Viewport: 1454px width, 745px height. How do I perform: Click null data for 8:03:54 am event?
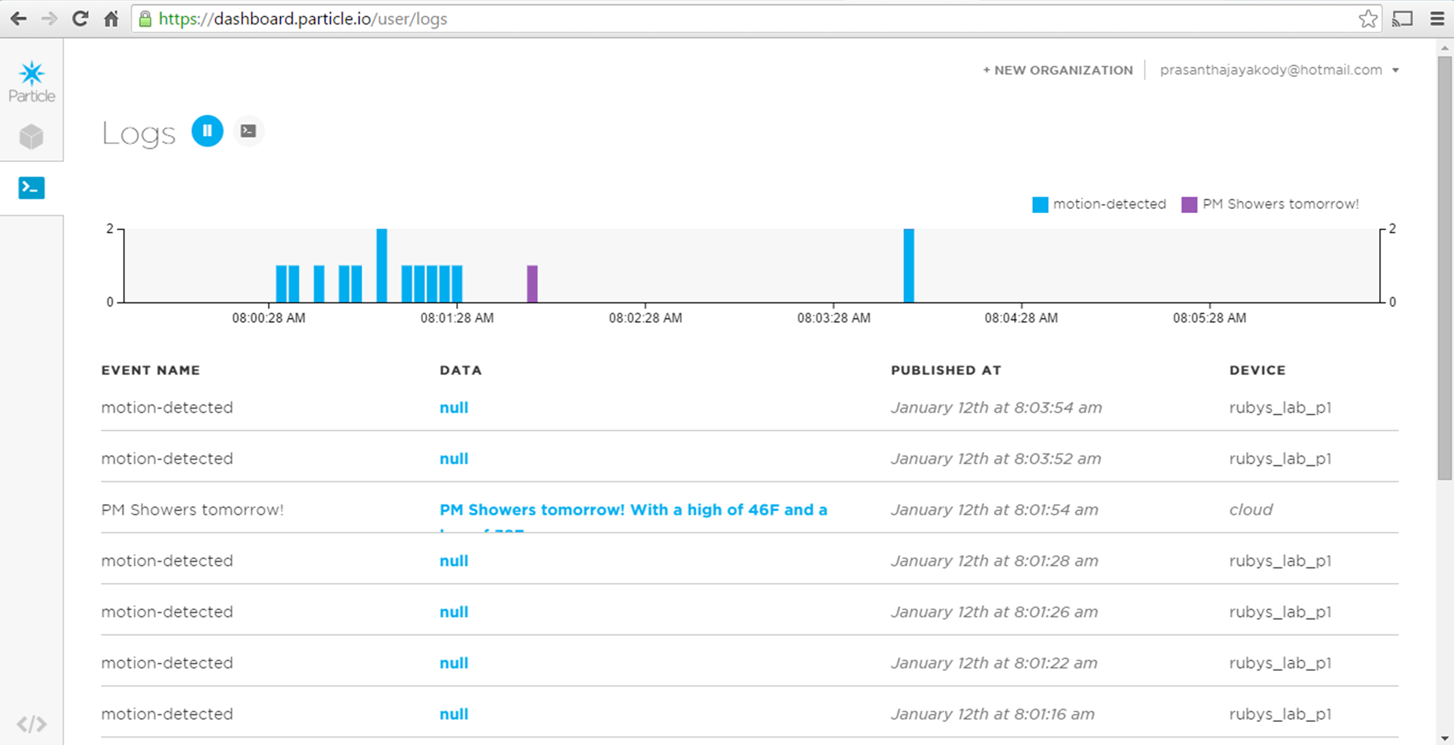pyautogui.click(x=454, y=408)
